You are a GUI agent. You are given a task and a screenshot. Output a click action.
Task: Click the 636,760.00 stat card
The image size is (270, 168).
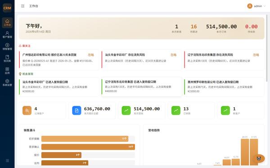[92, 110]
